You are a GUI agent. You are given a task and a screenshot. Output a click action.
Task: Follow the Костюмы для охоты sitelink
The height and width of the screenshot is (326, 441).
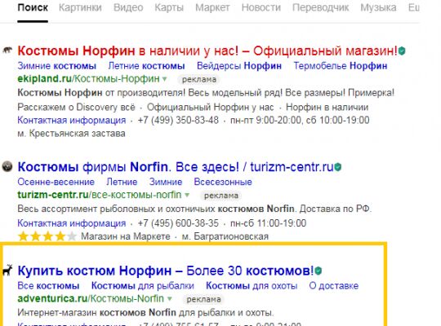pos(252,286)
